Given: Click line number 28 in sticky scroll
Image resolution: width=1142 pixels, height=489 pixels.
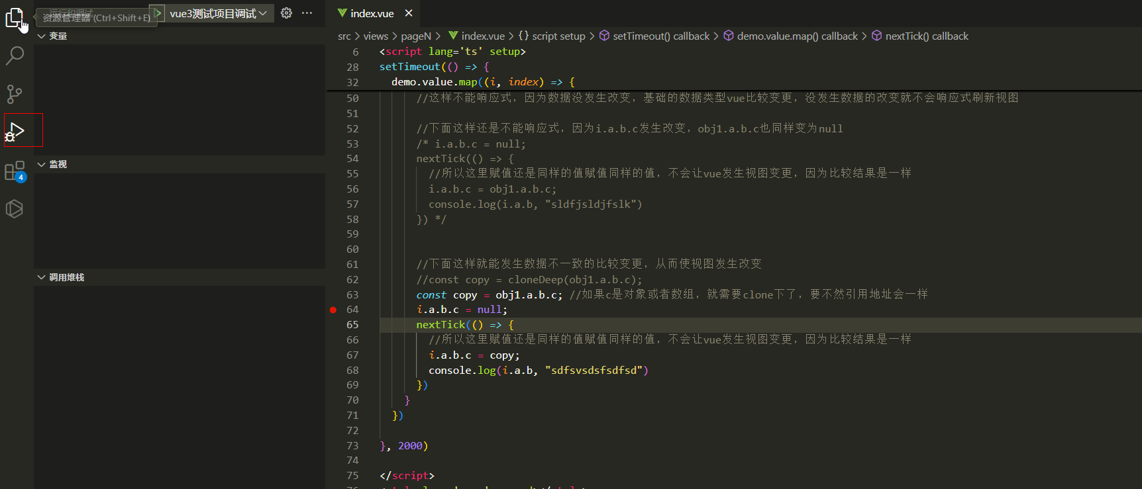Looking at the screenshot, I should coord(352,67).
